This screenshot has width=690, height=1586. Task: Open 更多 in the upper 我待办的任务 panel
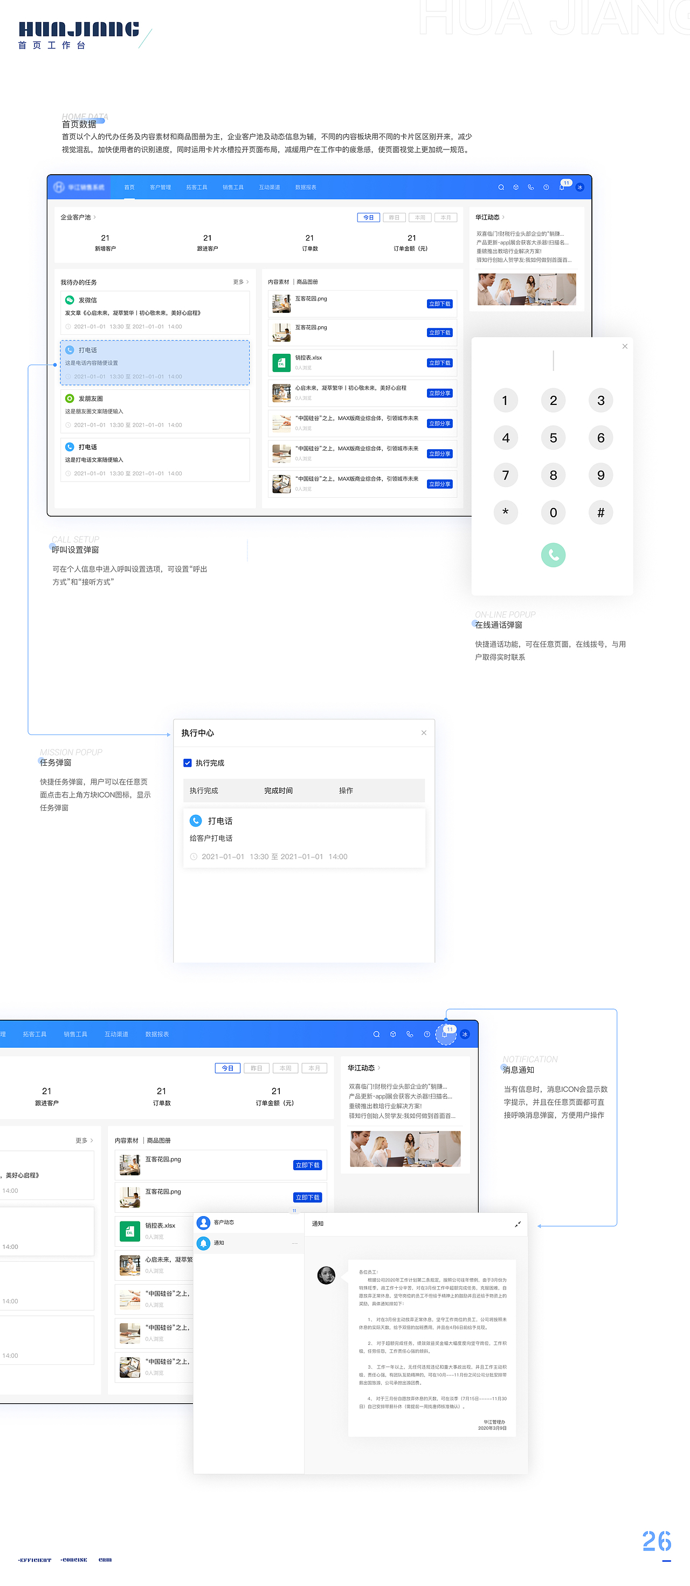[x=240, y=282]
